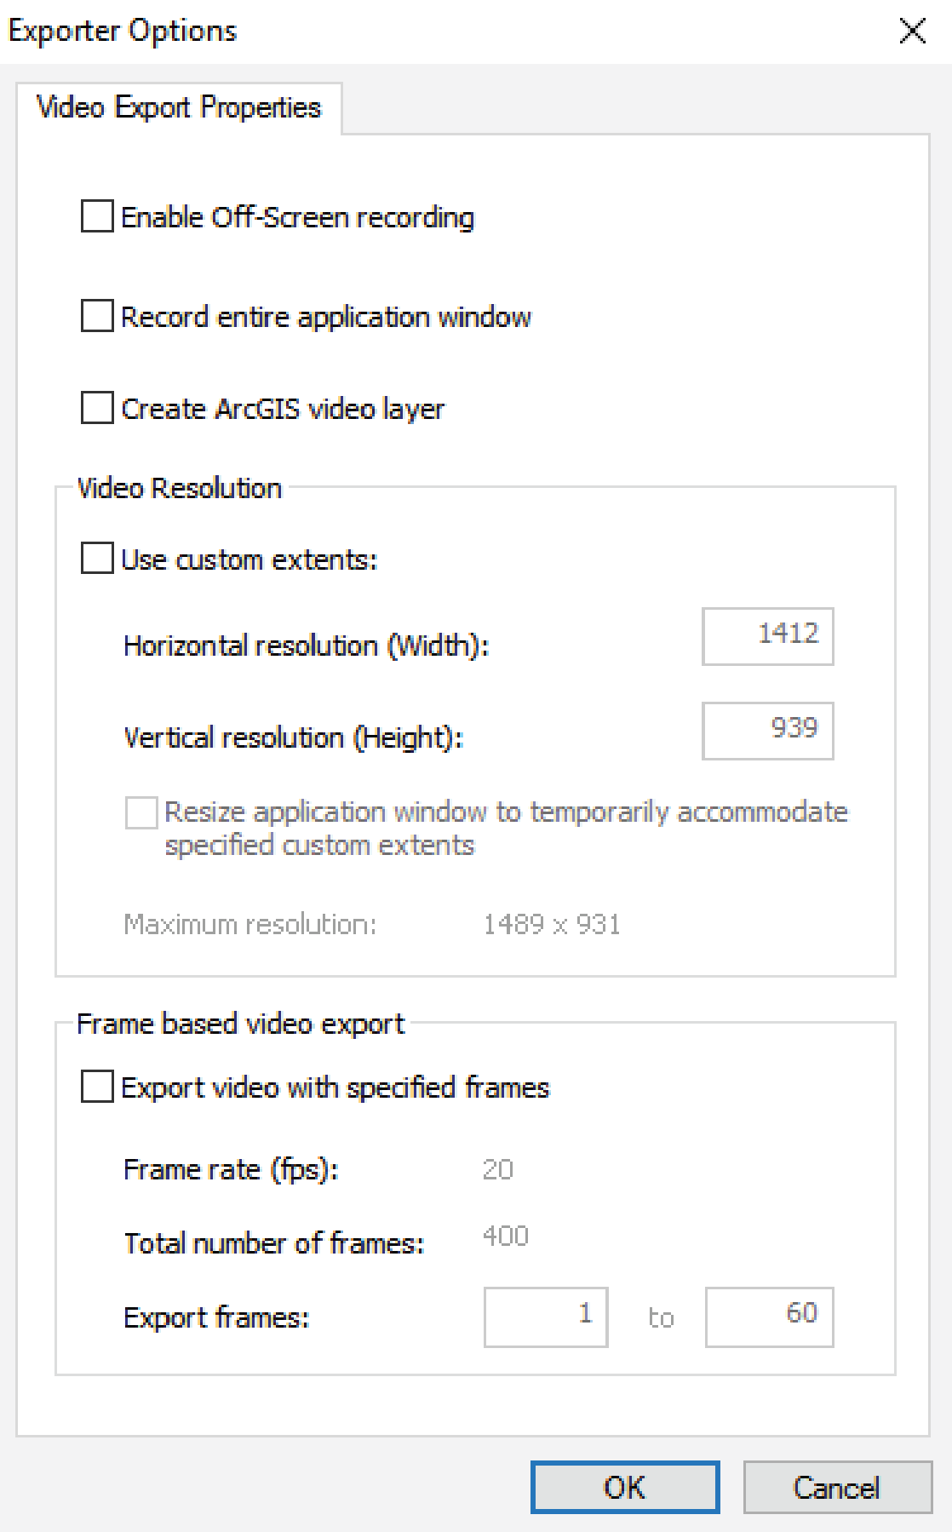This screenshot has height=1532, width=952.
Task: Check Record entire application window
Action: [97, 316]
